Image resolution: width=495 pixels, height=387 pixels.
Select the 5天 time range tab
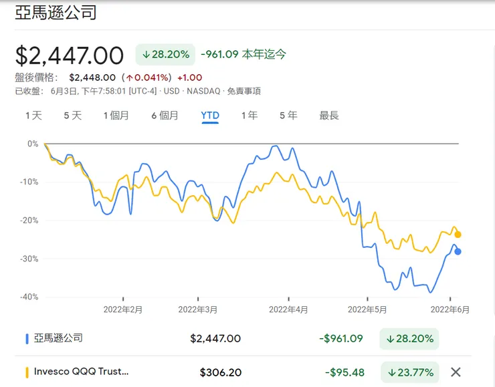tap(73, 116)
